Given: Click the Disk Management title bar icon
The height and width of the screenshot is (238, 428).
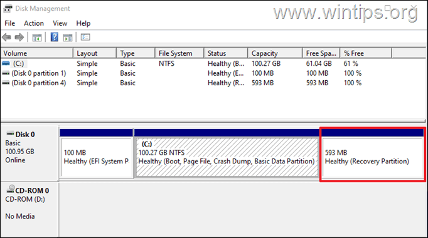Looking at the screenshot, I should coord(8,9).
